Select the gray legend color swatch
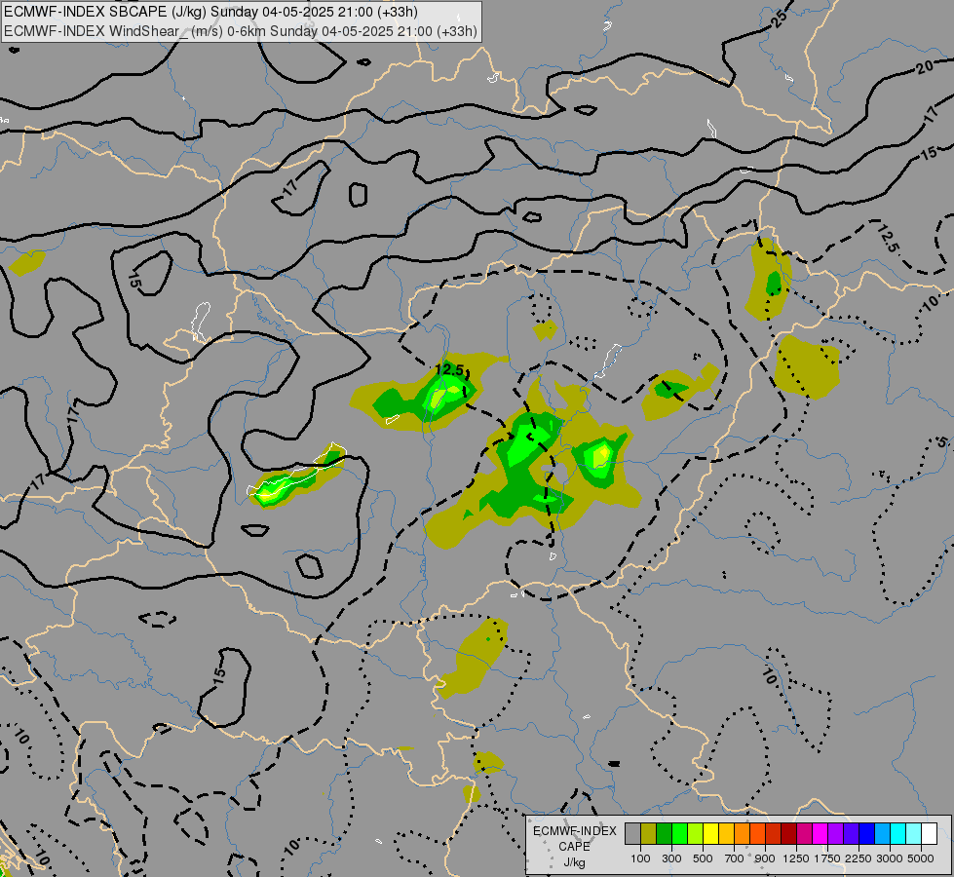 (632, 833)
